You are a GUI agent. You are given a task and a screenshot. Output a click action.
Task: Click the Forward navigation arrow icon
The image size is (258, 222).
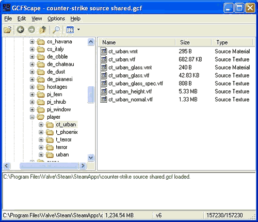31,29
